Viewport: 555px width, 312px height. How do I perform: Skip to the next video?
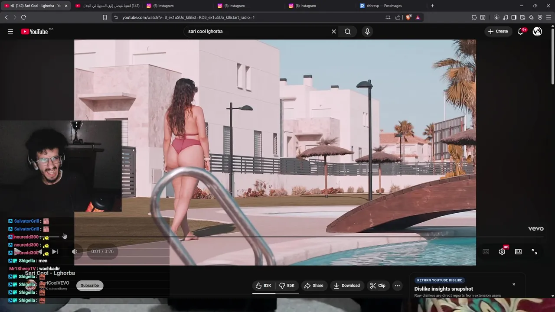click(x=55, y=251)
